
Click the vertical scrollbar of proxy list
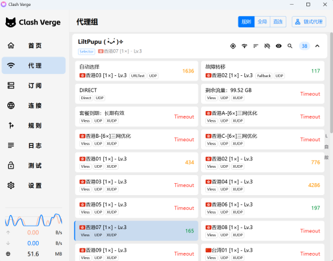click(331, 83)
